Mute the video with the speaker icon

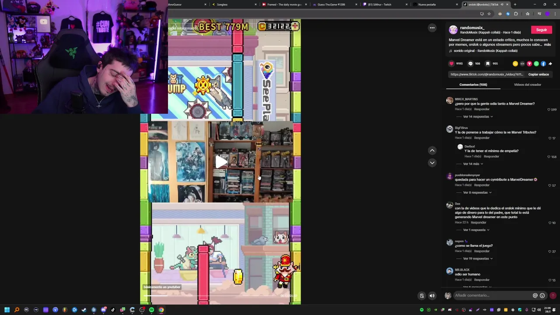pyautogui.click(x=432, y=296)
